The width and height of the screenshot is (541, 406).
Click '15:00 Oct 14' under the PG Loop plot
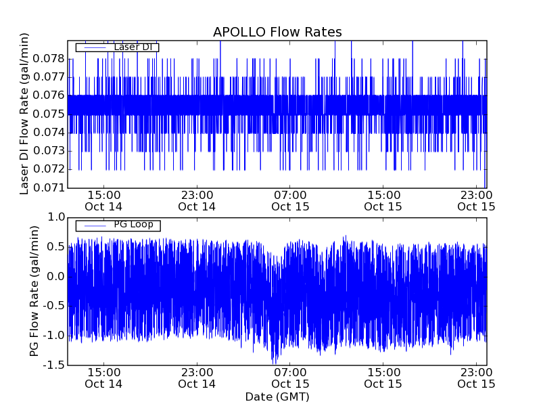tap(103, 378)
